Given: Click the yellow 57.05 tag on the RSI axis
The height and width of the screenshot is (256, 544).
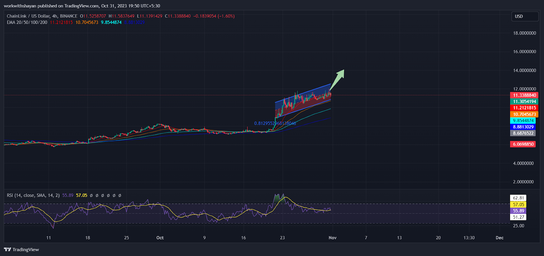Looking at the screenshot, I should coord(518,204).
